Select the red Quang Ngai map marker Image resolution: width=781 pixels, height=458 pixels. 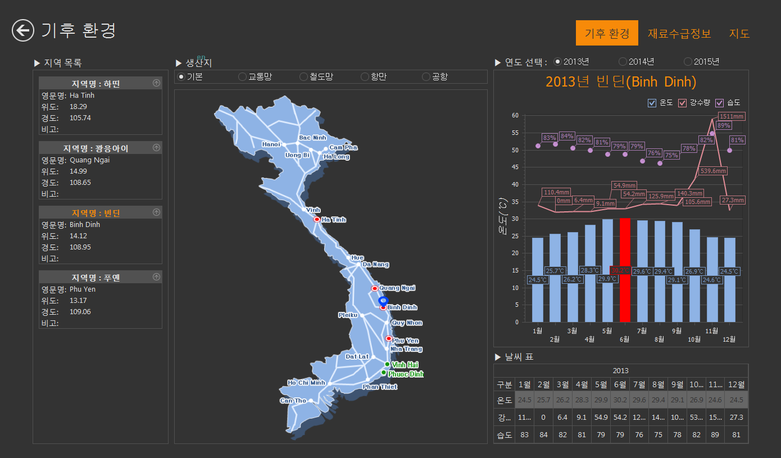375,288
